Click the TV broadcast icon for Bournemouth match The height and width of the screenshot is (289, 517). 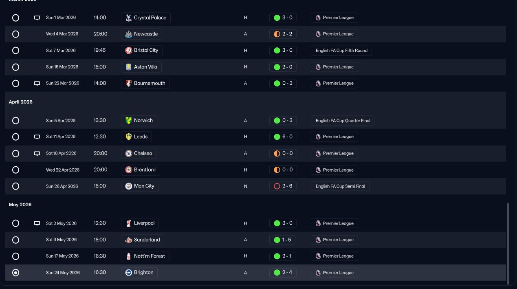pos(37,83)
